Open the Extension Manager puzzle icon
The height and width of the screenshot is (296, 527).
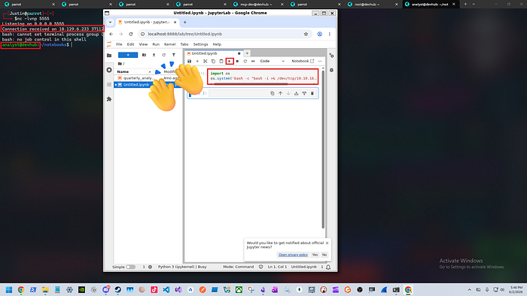coord(109,99)
